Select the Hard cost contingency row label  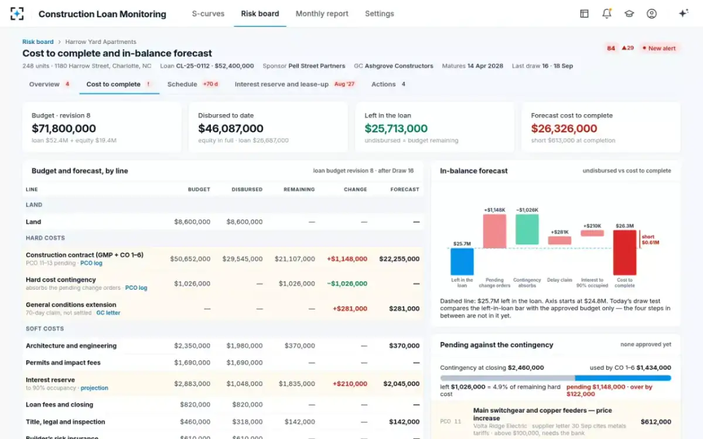click(x=61, y=280)
